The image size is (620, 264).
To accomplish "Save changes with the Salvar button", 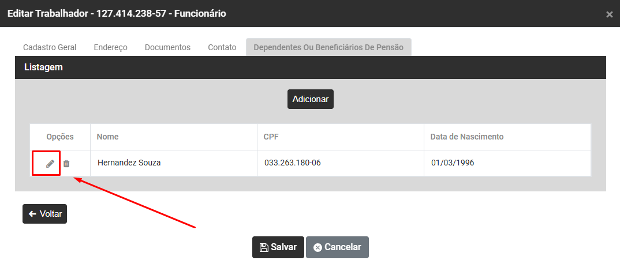I will point(278,247).
